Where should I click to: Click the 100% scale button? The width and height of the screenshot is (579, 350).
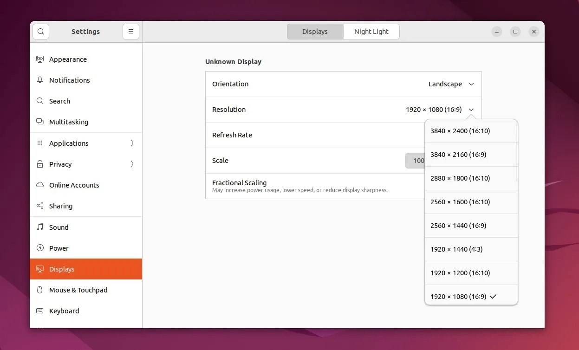418,161
